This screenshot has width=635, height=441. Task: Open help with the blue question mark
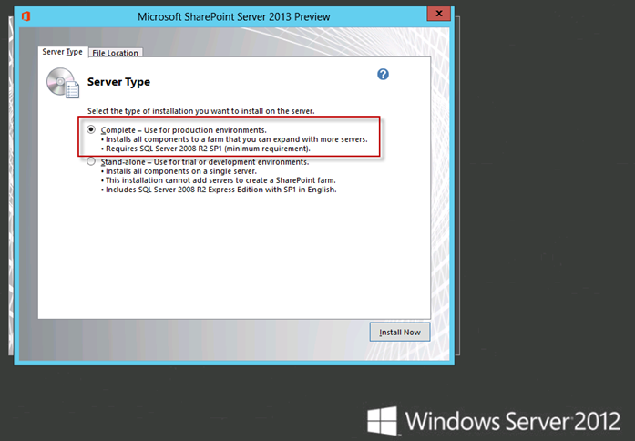[x=383, y=75]
